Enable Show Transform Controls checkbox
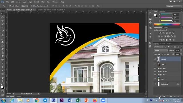Viewport: 183px width, 103px height. coord(32,6)
